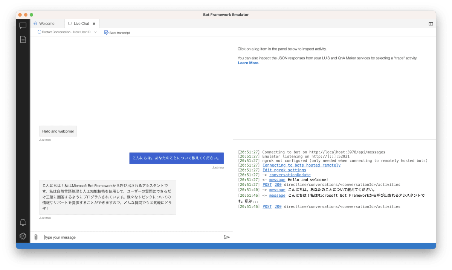Close the window with the red button
This screenshot has height=270, width=452.
(x=20, y=15)
